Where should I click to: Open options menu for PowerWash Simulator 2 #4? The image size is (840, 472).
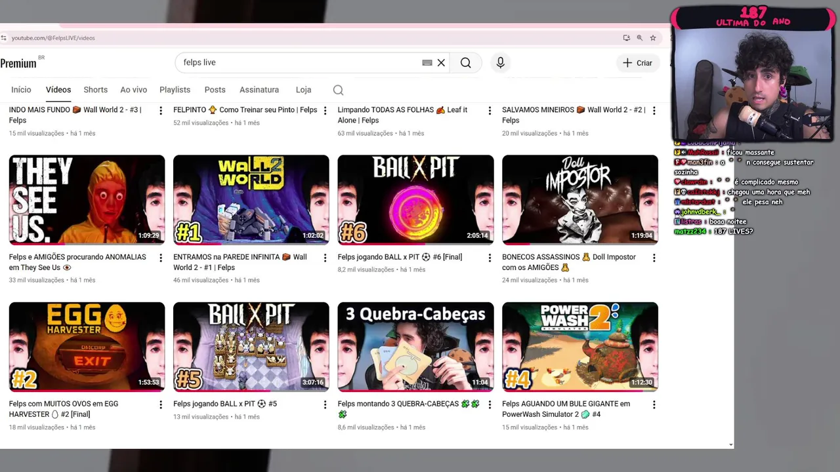point(654,405)
